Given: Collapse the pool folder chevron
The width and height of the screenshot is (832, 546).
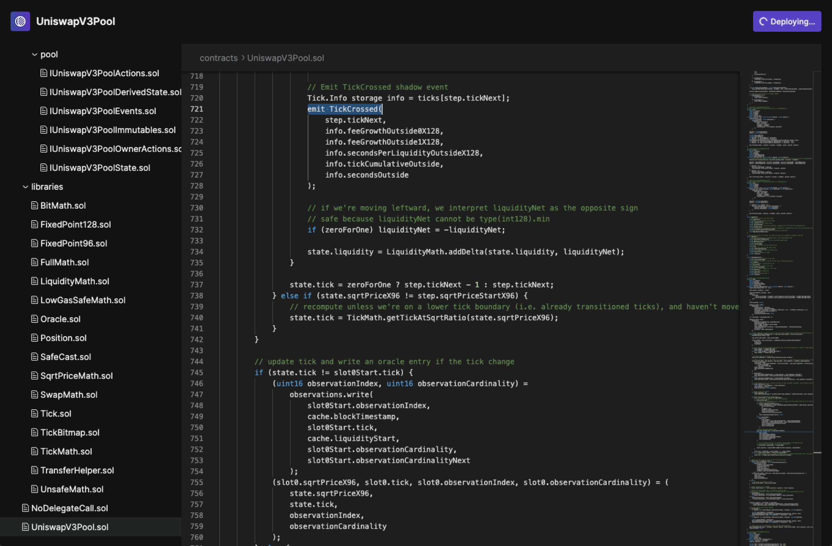Looking at the screenshot, I should tap(34, 55).
